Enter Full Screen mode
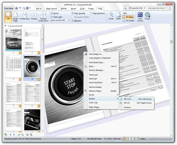This screenshot has height=145, width=177. tap(140, 17)
